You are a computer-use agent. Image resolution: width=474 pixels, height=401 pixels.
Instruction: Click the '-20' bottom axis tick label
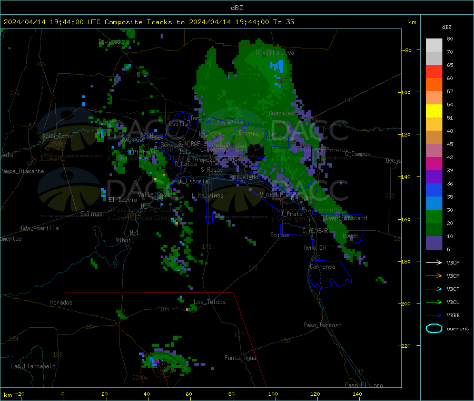click(x=20, y=394)
